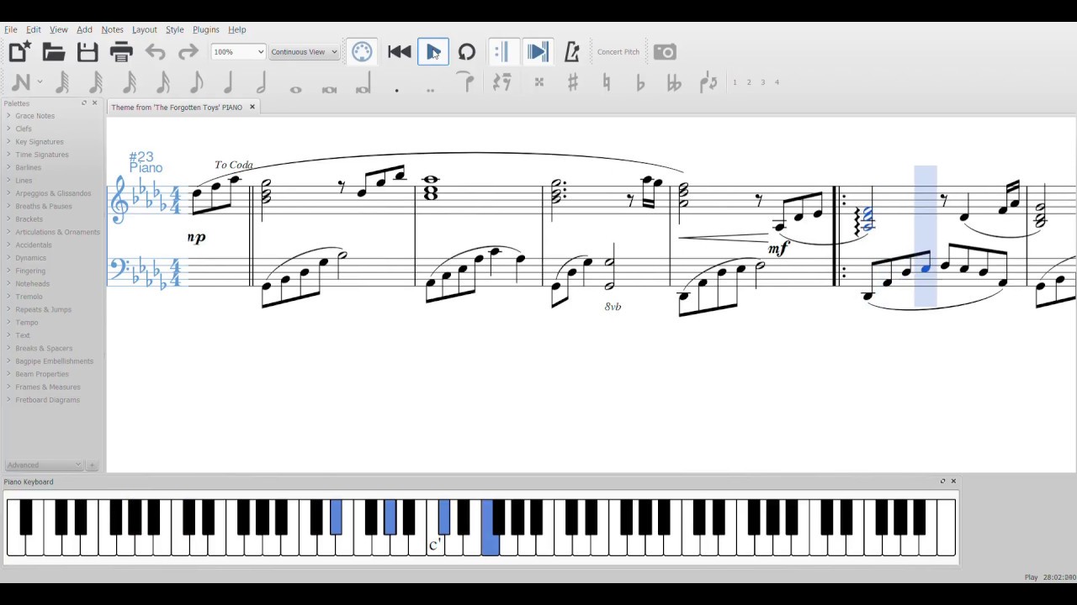Screen dimensions: 1077x605
Task: Undock the Piano Keyboard panel
Action: pos(942,481)
